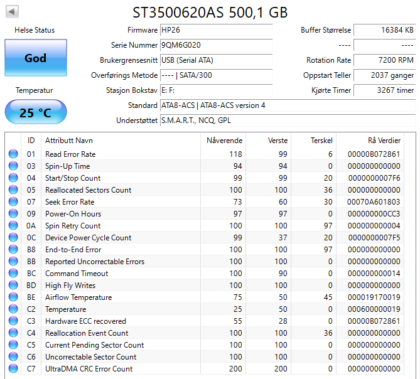Click the Firmware field showing HP26
420x379 pixels.
(216, 30)
